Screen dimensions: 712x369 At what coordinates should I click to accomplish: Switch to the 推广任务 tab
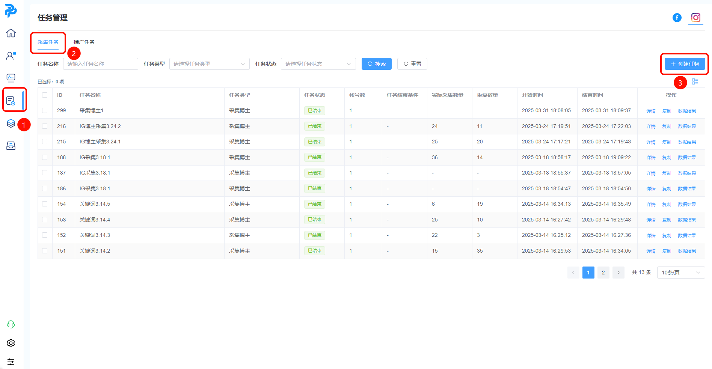tap(84, 42)
